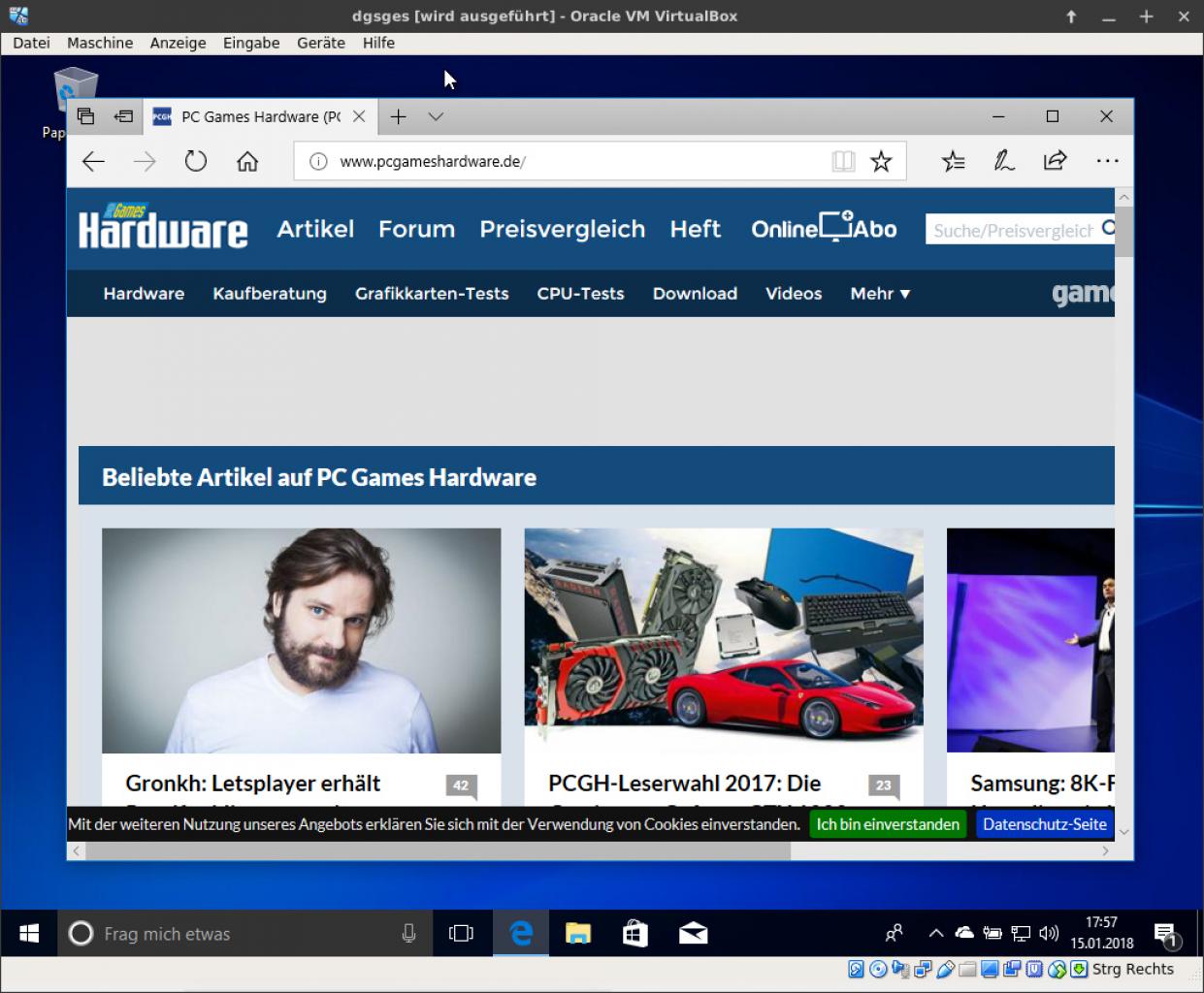This screenshot has width=1204, height=993.
Task: Click the Edge forward arrow
Action: [145, 162]
